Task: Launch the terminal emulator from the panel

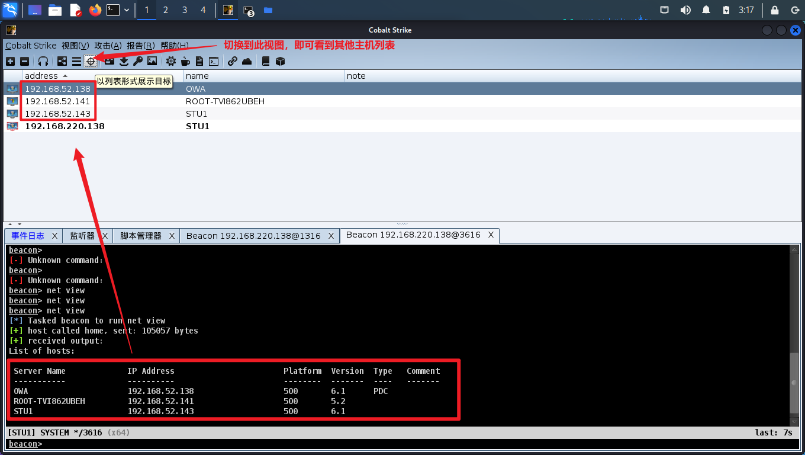Action: 113,10
